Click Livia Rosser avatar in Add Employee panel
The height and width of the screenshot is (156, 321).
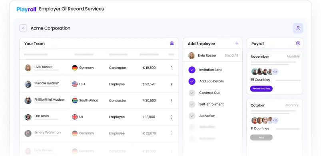[x=191, y=55]
